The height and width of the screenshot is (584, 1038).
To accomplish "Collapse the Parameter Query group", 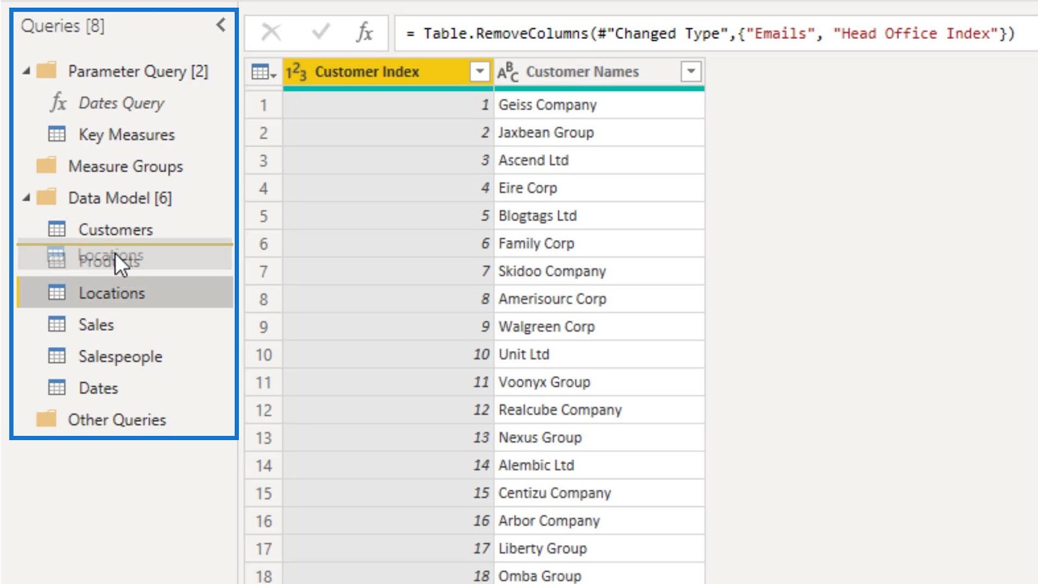I will pyautogui.click(x=26, y=70).
